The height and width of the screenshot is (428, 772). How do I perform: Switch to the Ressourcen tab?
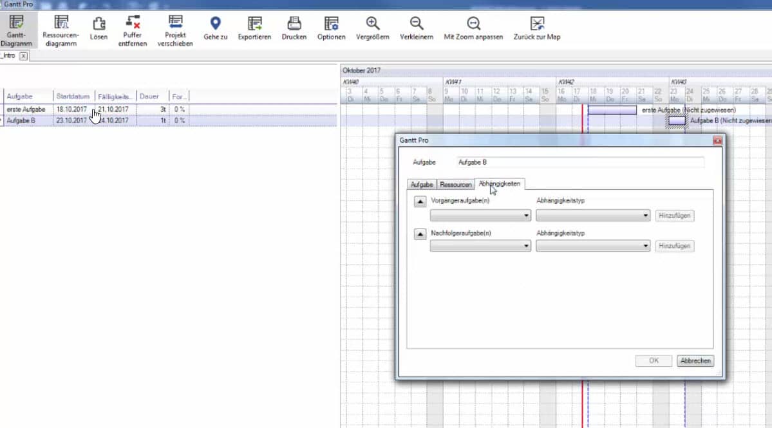(x=455, y=185)
